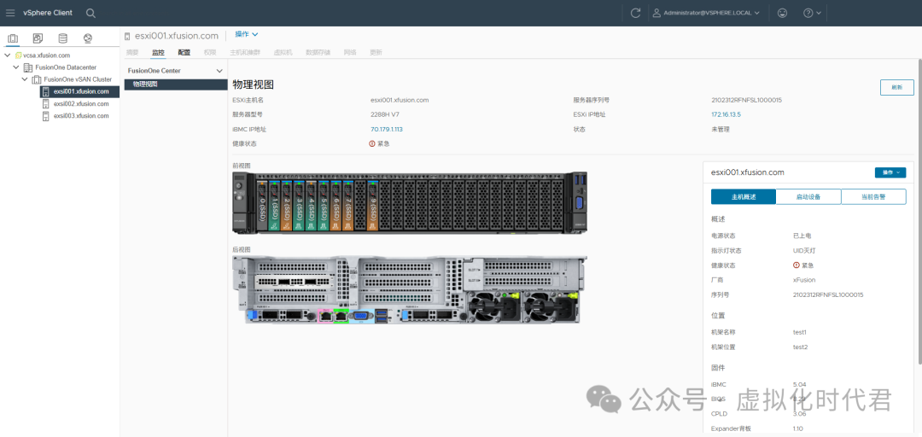This screenshot has width=922, height=437.
Task: Switch to the 数据存储 tab
Action: 318,52
